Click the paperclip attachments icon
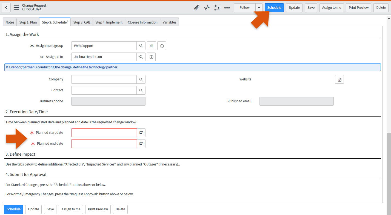 [196, 8]
